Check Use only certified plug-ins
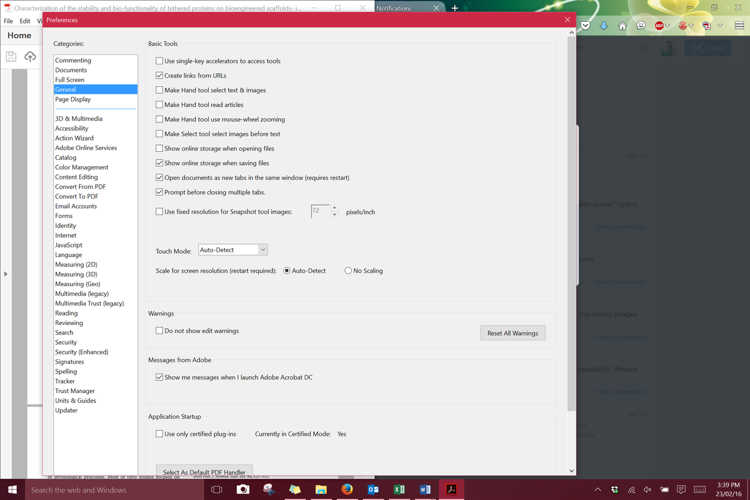The width and height of the screenshot is (750, 500). pos(159,434)
